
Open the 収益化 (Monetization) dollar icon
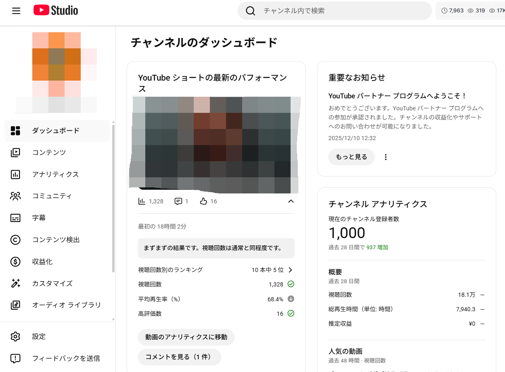[15, 261]
